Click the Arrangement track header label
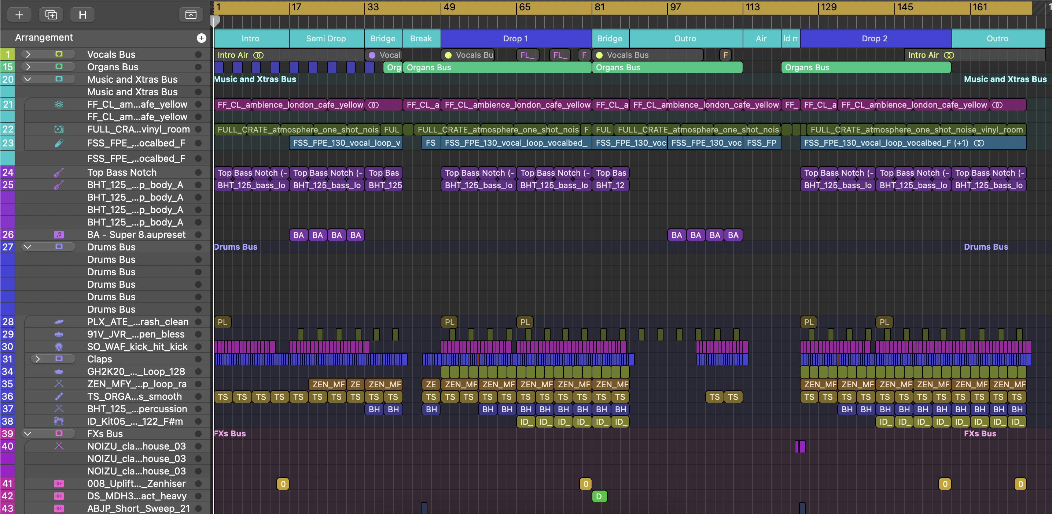The image size is (1052, 514). coord(44,38)
